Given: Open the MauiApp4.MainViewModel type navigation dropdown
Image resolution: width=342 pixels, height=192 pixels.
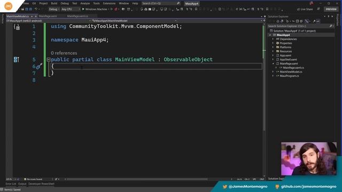Looking at the screenshot, I should 134,21.
